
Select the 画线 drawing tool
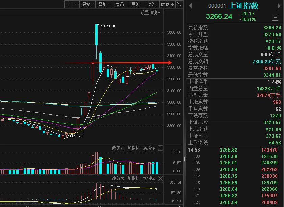click(x=135, y=4)
